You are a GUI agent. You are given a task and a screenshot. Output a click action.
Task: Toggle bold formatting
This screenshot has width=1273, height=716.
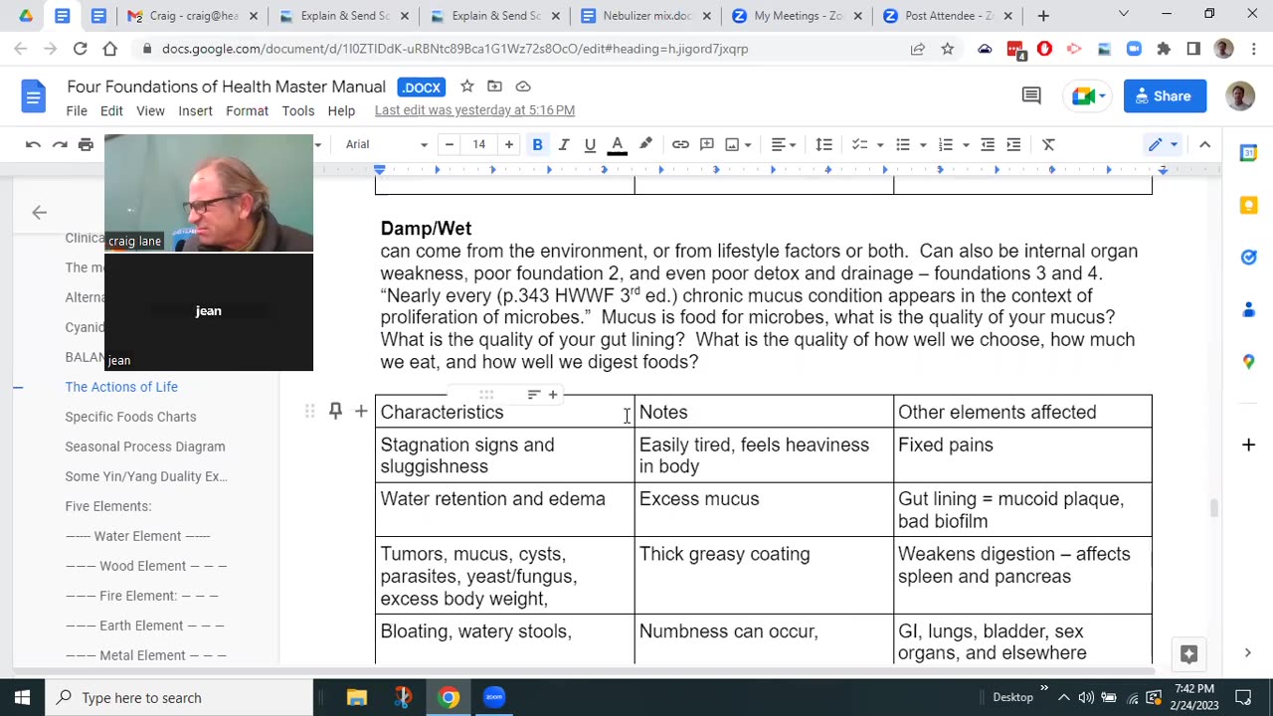537,145
